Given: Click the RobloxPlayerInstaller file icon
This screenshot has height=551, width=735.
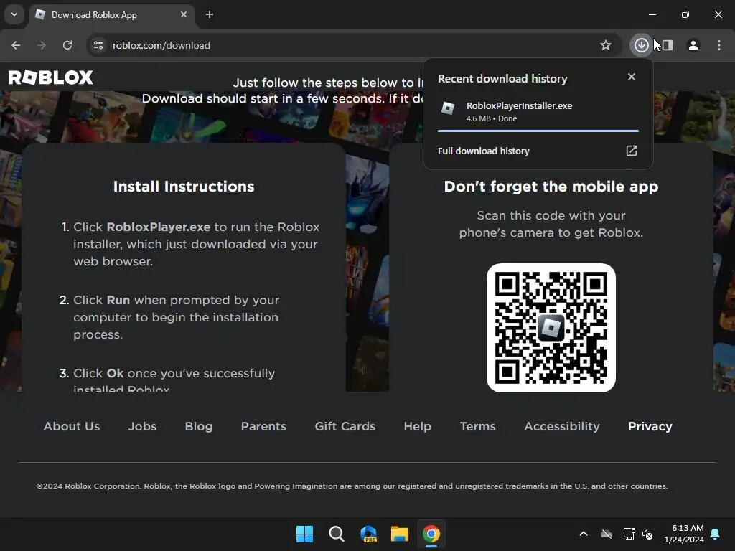Looking at the screenshot, I should (448, 108).
